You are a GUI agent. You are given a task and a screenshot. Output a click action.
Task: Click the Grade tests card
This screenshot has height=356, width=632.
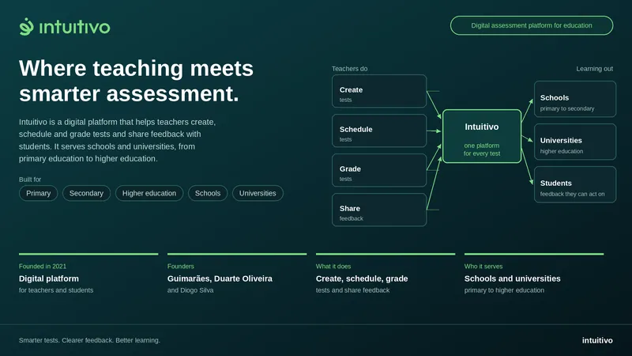click(x=379, y=170)
